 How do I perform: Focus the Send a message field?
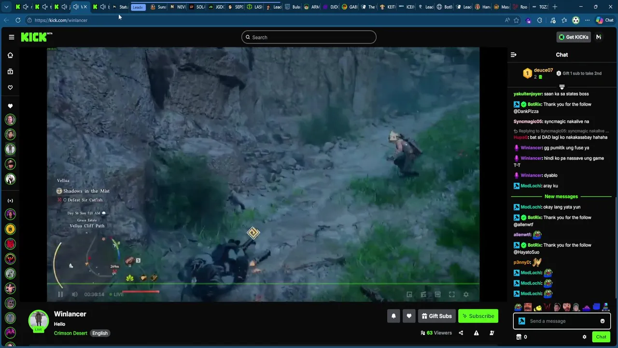pyautogui.click(x=562, y=321)
